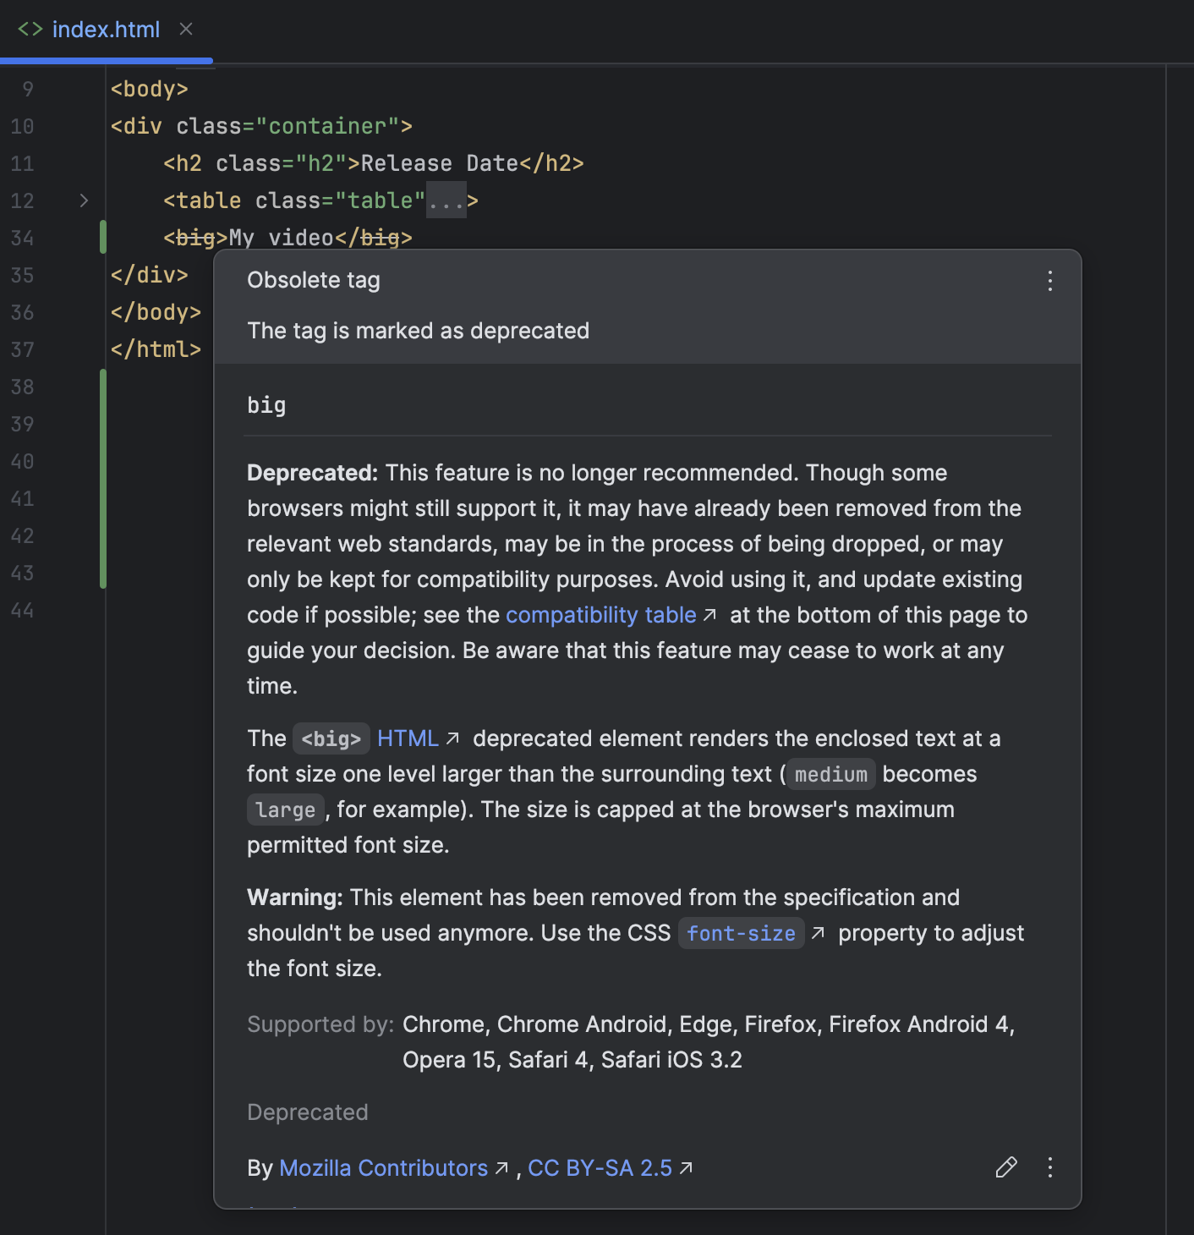The image size is (1194, 1235).
Task: Click the "Supported by:" label
Action: click(x=320, y=1024)
